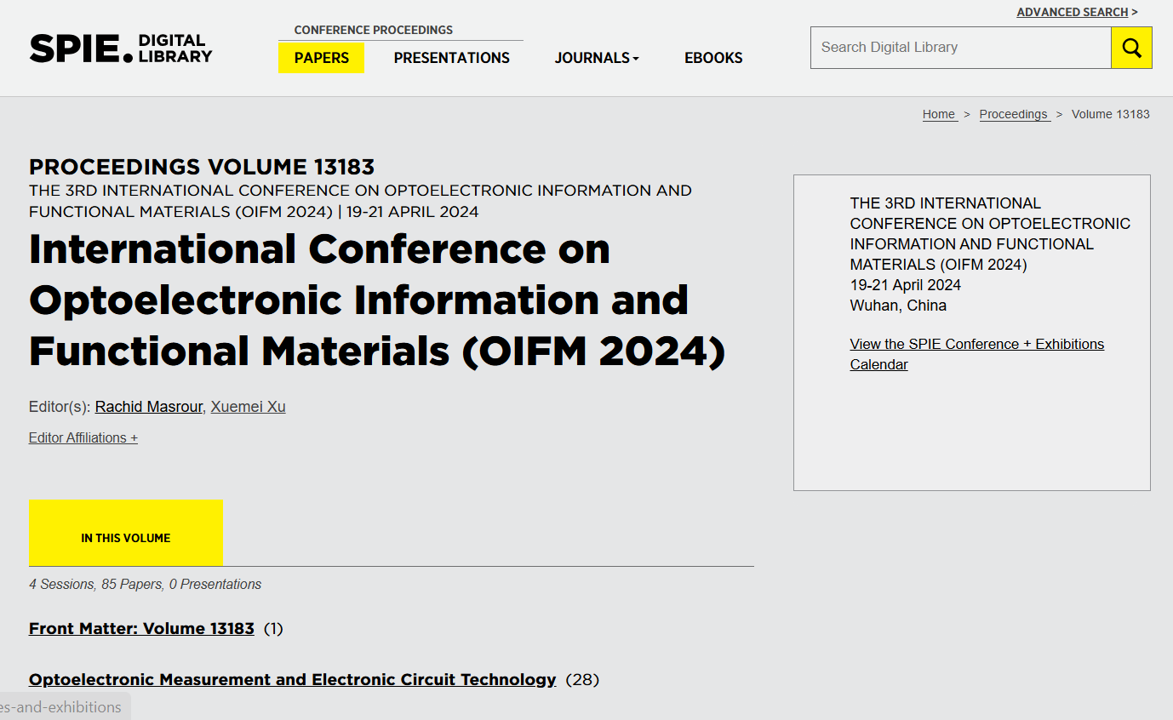
Task: Click the Conference Proceedings header label
Action: [374, 30]
